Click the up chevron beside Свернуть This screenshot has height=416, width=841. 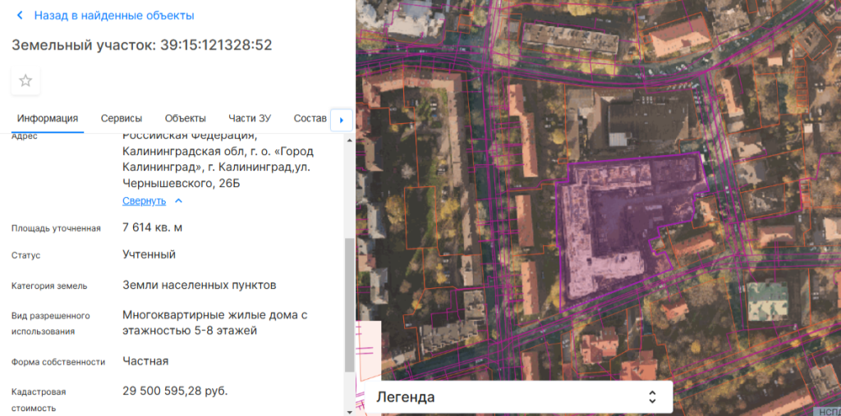pyautogui.click(x=179, y=201)
